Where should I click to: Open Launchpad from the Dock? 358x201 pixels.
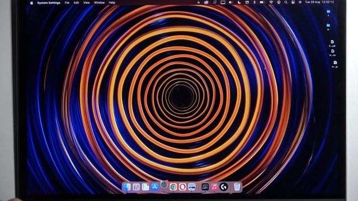(136, 187)
